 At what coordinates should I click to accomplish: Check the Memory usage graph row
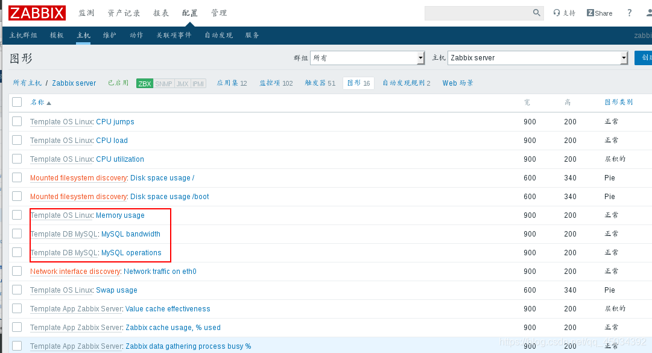click(x=17, y=215)
